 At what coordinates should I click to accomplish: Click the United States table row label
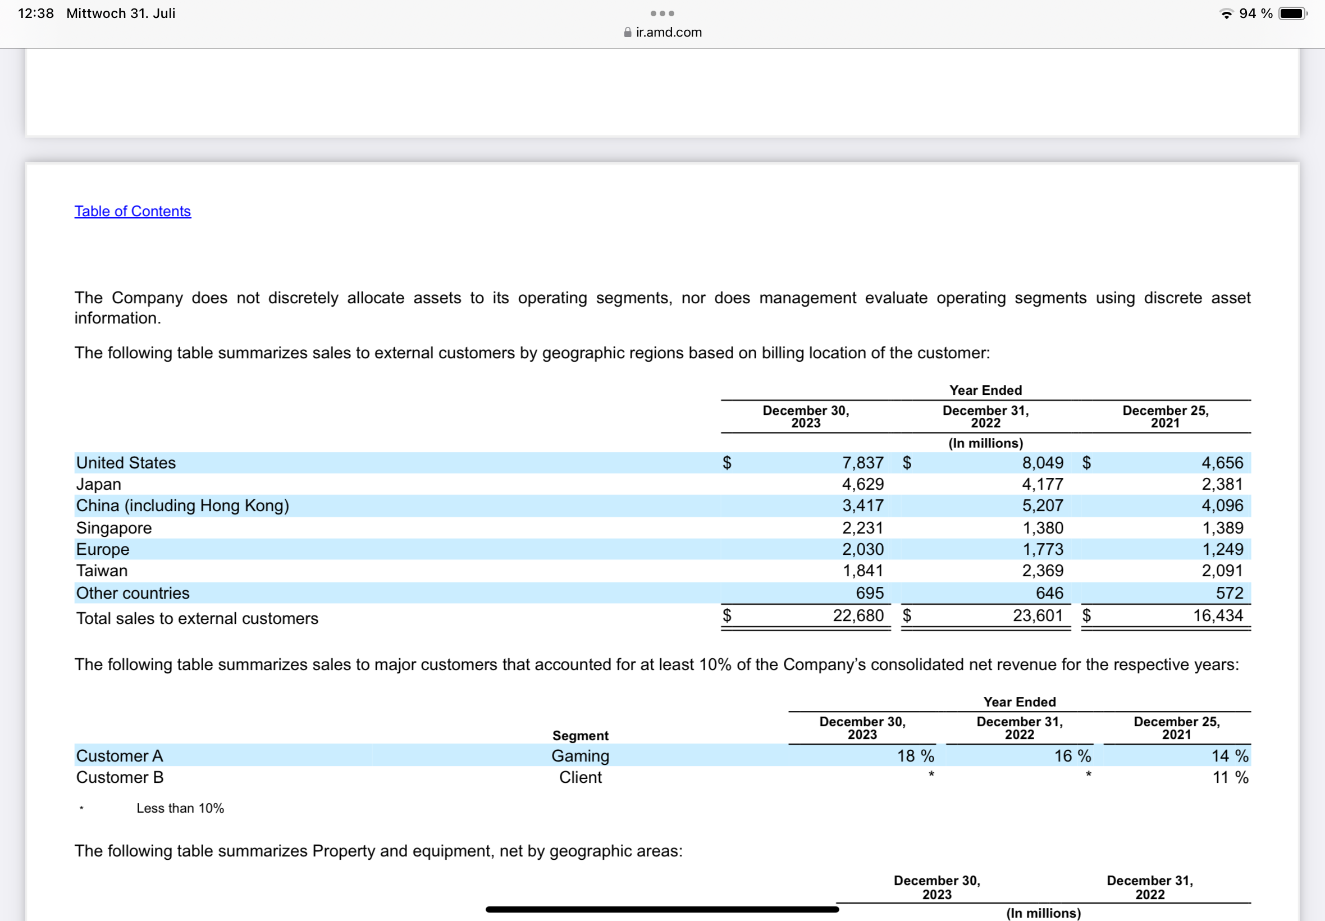(126, 463)
